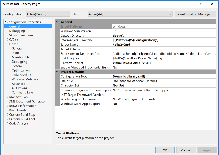Image resolution: width=219 pixels, height=155 pixels.
Task: Collapse the General properties section
Action: pos(57,22)
